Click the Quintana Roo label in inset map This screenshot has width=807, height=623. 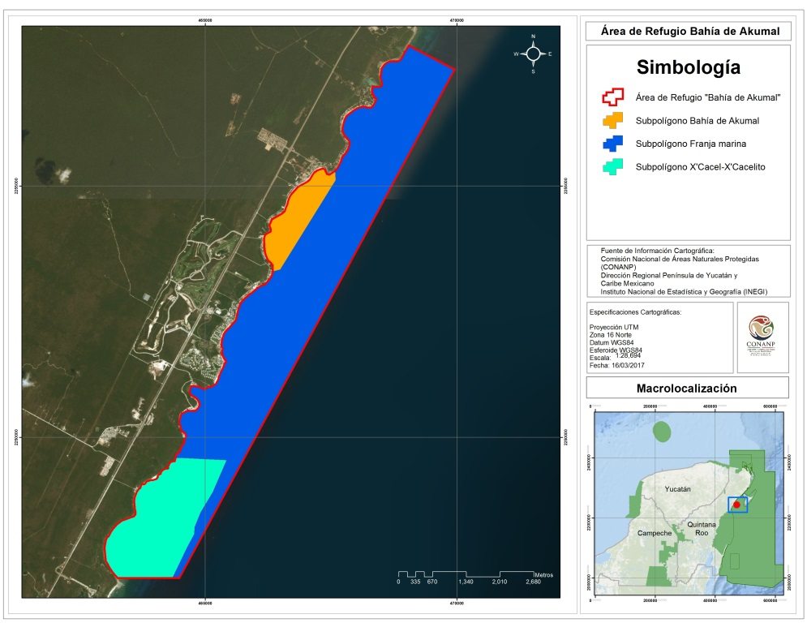pyautogui.click(x=702, y=529)
